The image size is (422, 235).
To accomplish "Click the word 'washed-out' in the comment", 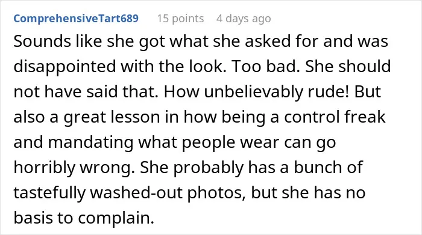I will pyautogui.click(x=136, y=193).
